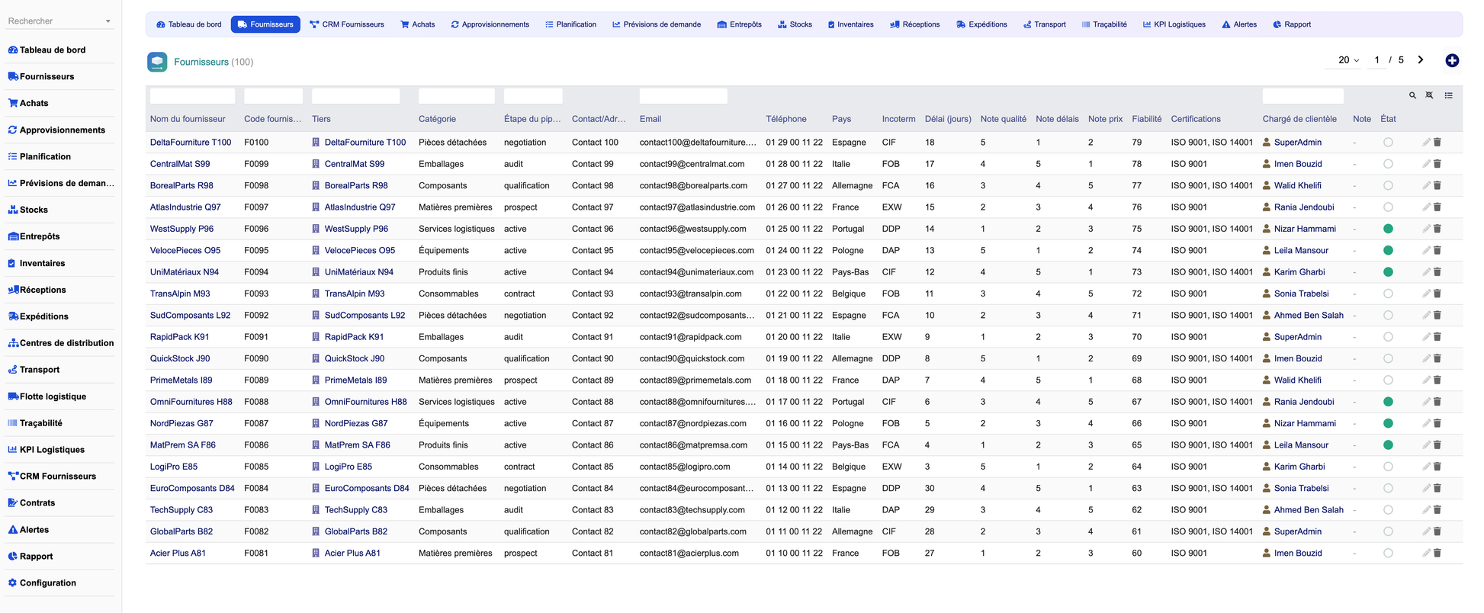Toggle active status for UniMatériaux N94
1484x613 pixels.
click(1388, 272)
